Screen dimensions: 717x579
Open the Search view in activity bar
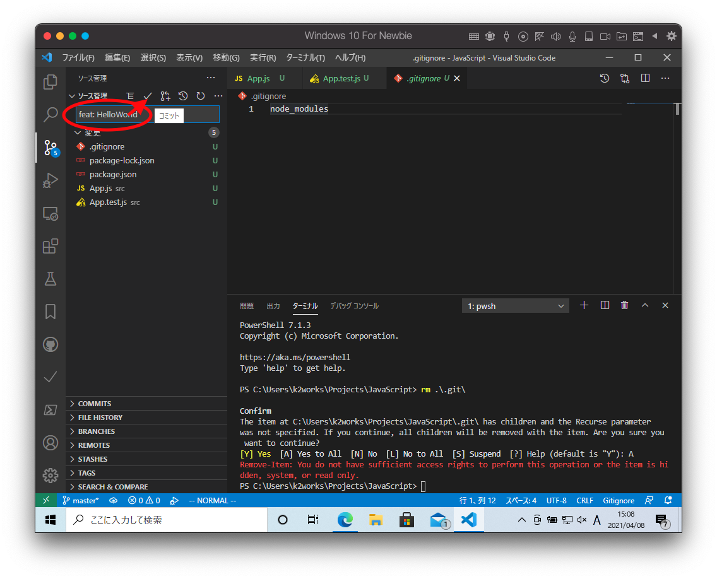pyautogui.click(x=50, y=115)
